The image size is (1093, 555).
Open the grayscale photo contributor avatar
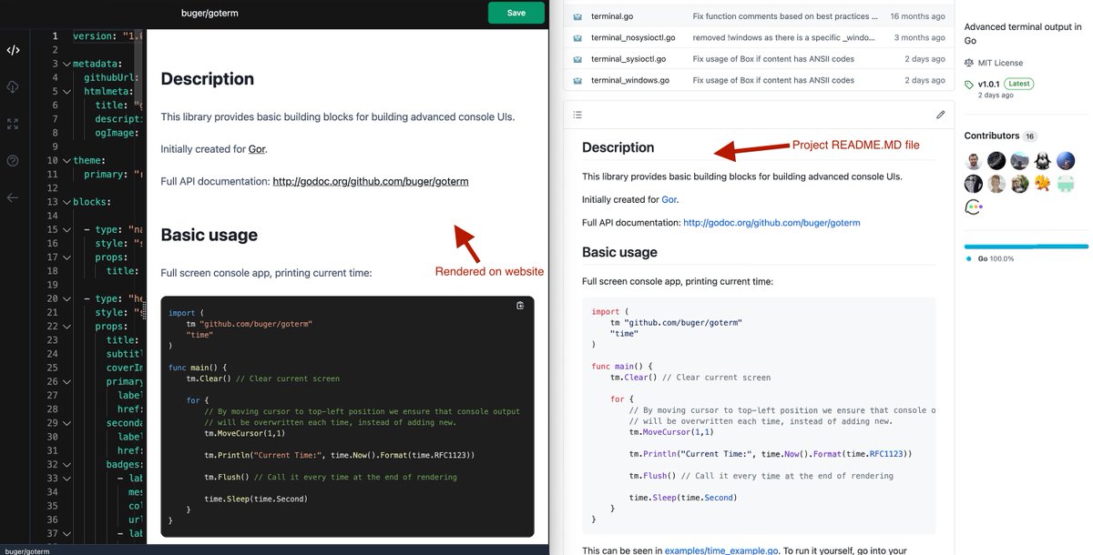(x=974, y=184)
